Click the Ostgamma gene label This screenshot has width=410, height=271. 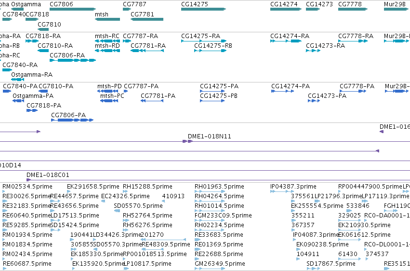pos(26,4)
